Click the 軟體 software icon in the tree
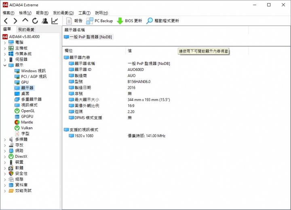 [x=11, y=168]
